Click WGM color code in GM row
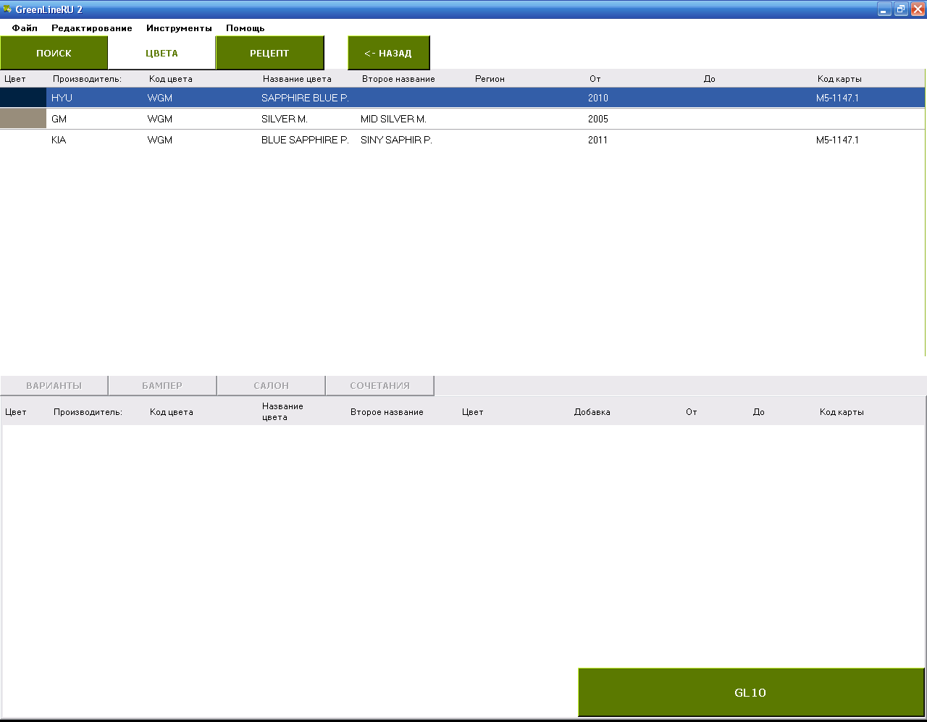This screenshot has width=927, height=722. pos(160,119)
